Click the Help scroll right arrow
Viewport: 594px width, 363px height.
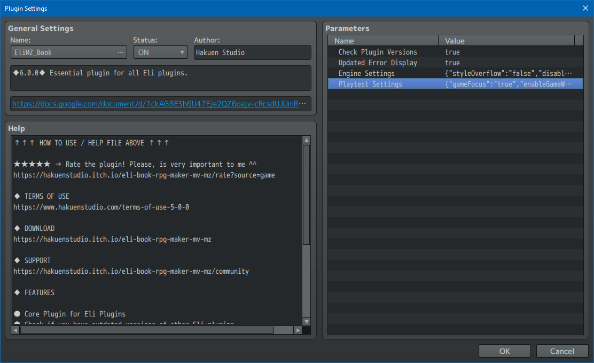click(298, 330)
